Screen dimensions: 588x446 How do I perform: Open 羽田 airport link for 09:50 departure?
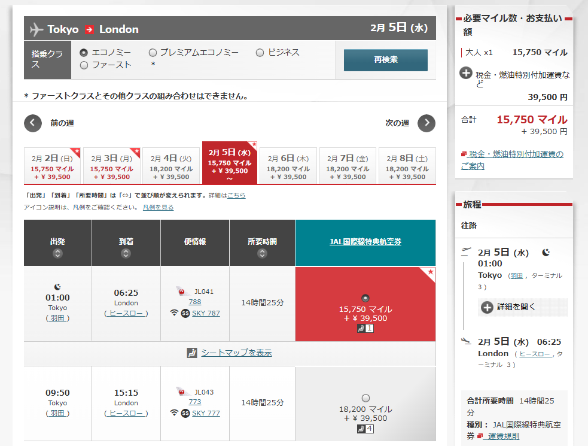[x=57, y=413]
